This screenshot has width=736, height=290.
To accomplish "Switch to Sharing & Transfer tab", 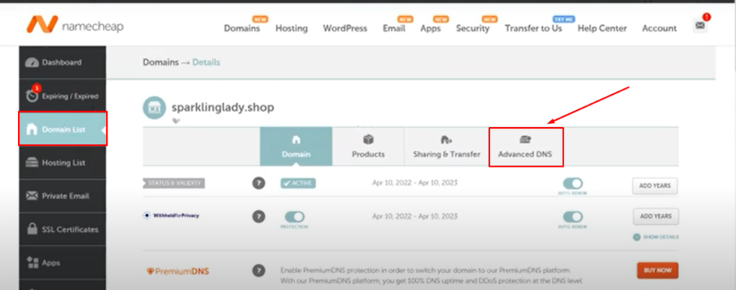I will pyautogui.click(x=446, y=146).
